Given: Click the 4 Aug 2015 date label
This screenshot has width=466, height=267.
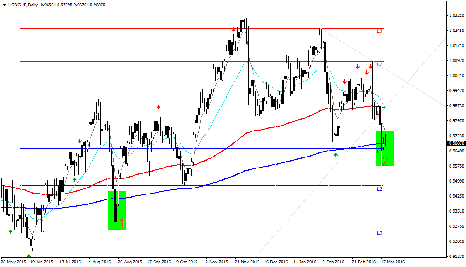Looking at the screenshot, I should pyautogui.click(x=100, y=262).
